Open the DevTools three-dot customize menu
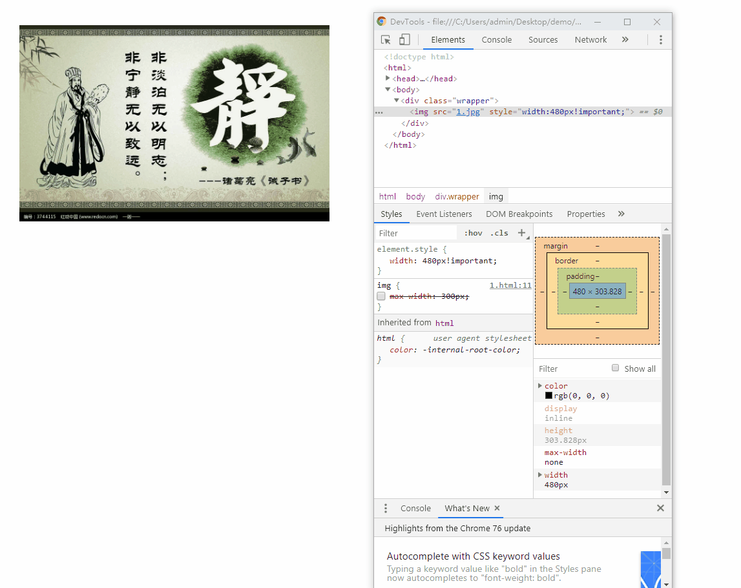Viewport: 741px width, 588px height. 660,40
